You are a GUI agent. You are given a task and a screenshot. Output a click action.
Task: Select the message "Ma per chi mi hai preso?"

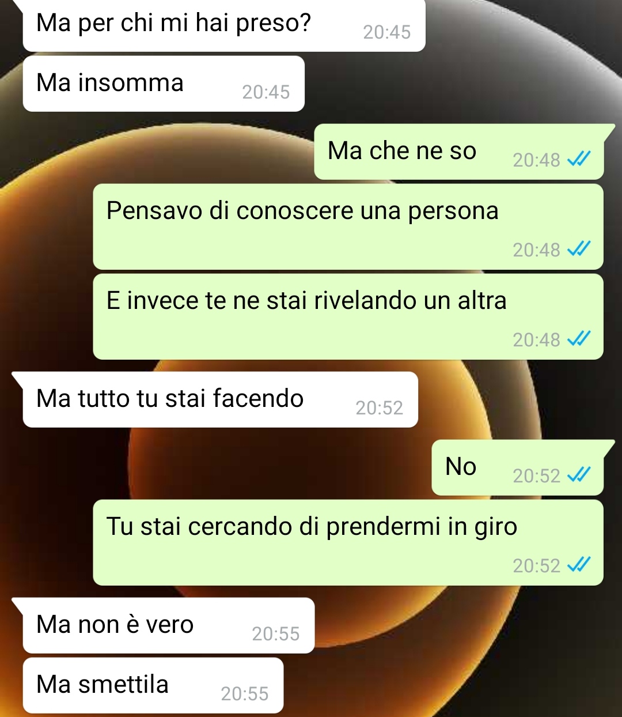point(224,25)
